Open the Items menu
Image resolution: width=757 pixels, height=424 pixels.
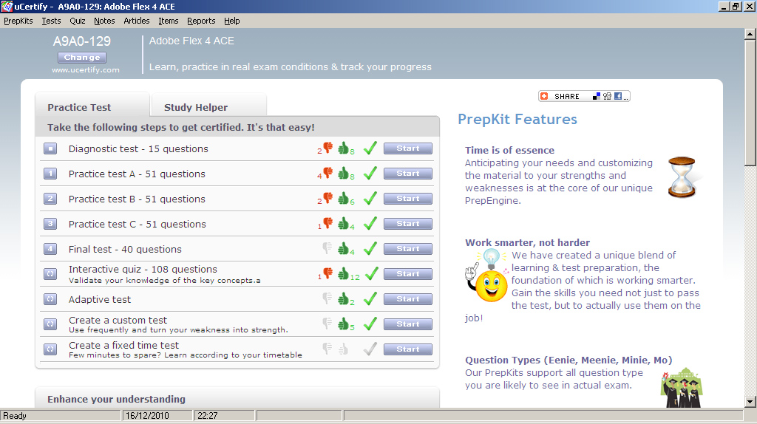point(169,21)
